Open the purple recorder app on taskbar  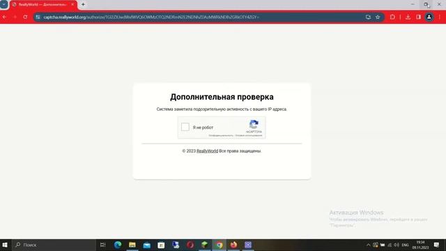pos(248,245)
